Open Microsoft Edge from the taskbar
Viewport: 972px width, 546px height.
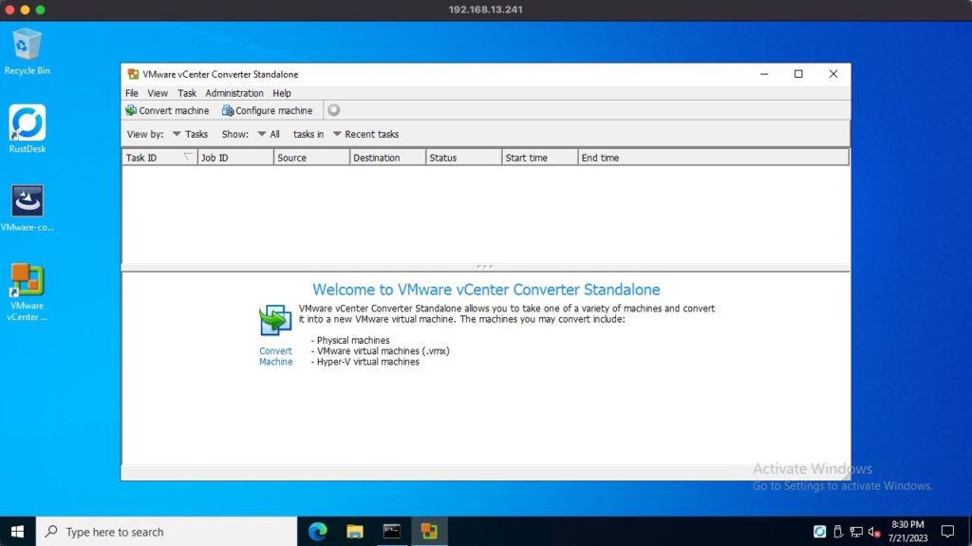pyautogui.click(x=317, y=532)
